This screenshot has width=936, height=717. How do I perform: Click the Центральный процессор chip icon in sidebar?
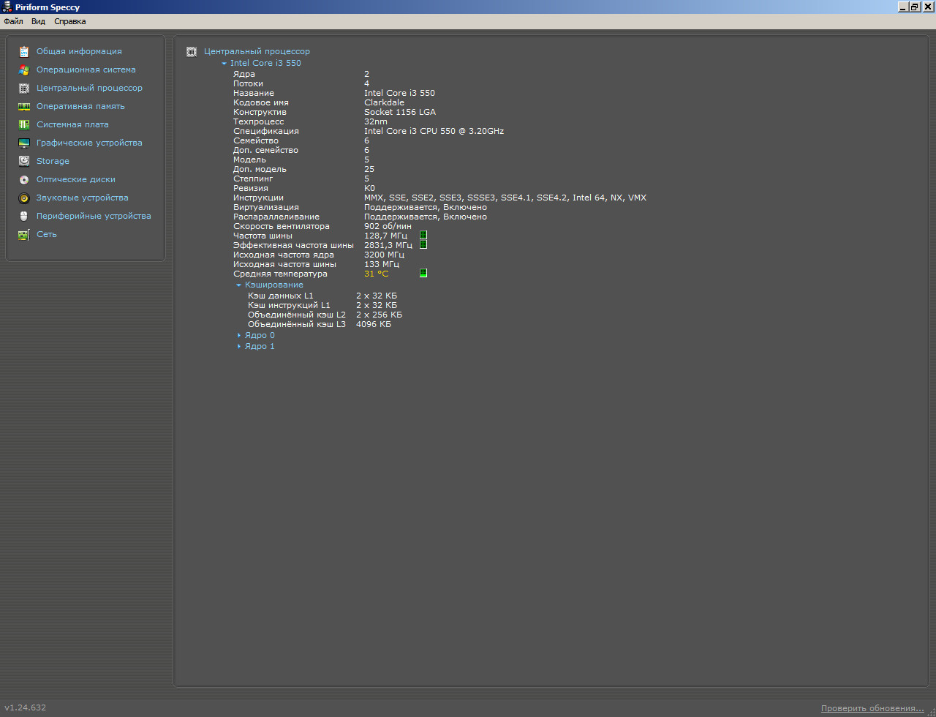click(x=24, y=89)
